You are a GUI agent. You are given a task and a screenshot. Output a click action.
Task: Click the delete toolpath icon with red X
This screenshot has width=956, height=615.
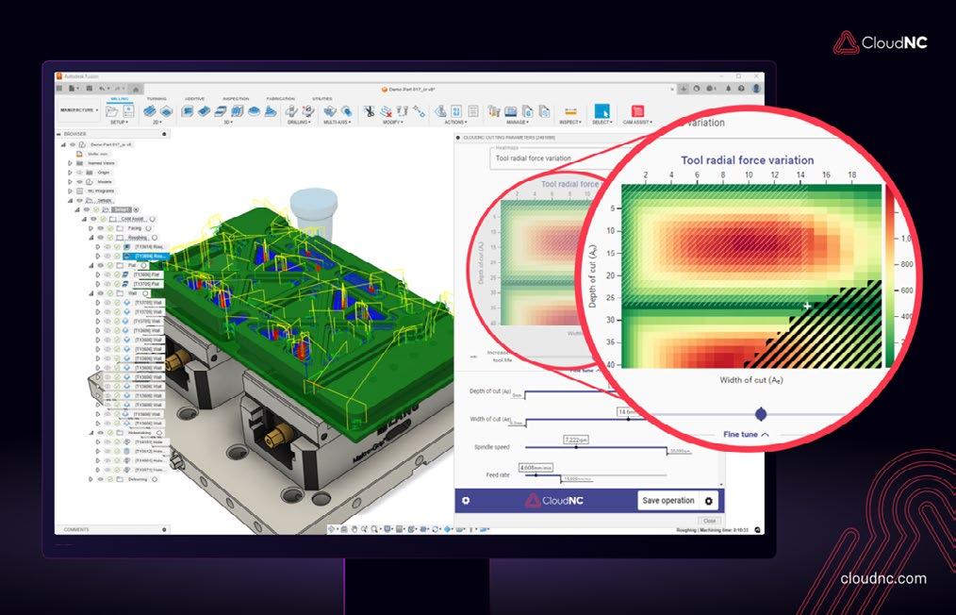tap(386, 111)
